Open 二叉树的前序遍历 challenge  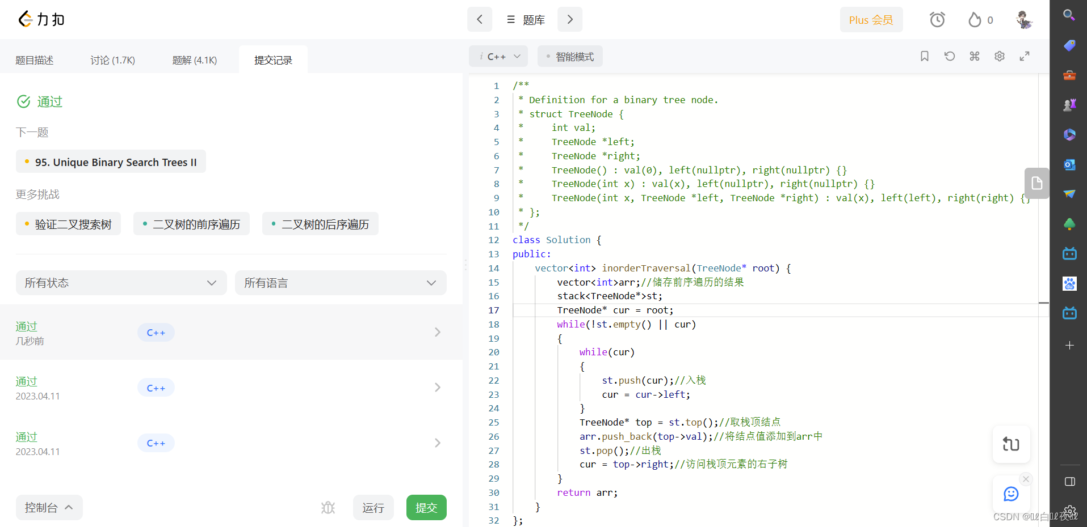[x=191, y=224]
